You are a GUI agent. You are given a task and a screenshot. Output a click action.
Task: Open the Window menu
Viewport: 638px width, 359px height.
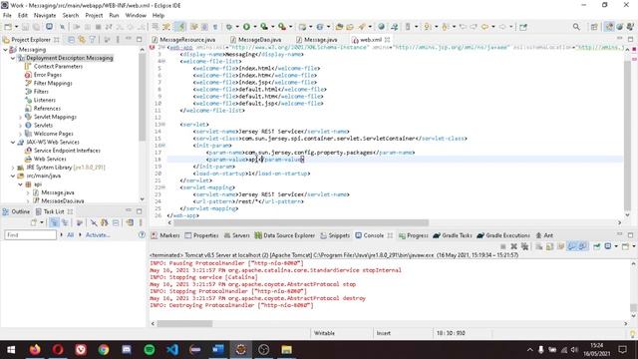(136, 15)
